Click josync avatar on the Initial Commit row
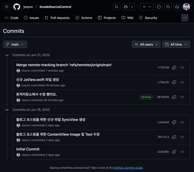 point(18,155)
